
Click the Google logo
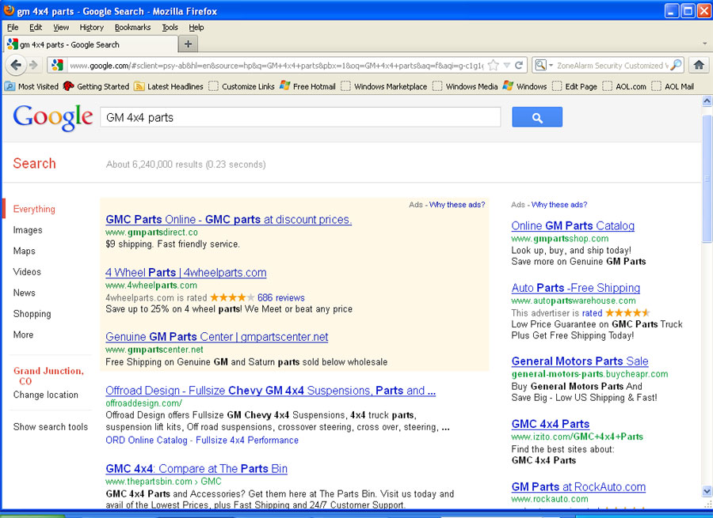pyautogui.click(x=53, y=118)
